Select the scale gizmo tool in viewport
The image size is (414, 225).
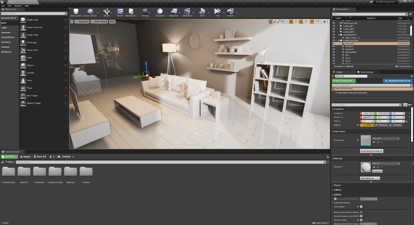coord(278,22)
